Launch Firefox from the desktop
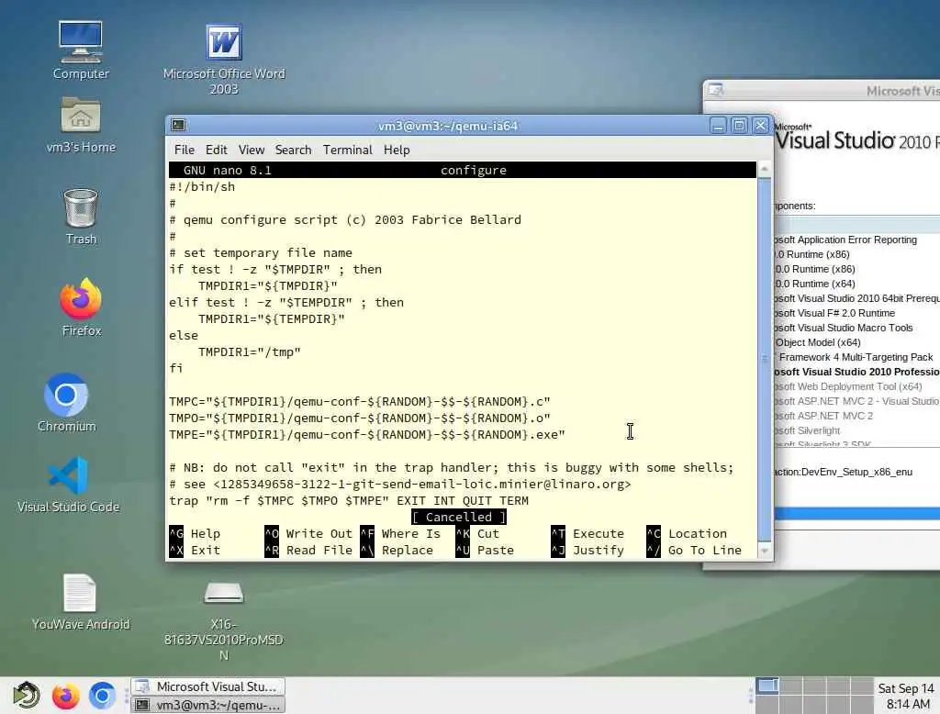Screen dimensions: 940x714 pos(81,307)
